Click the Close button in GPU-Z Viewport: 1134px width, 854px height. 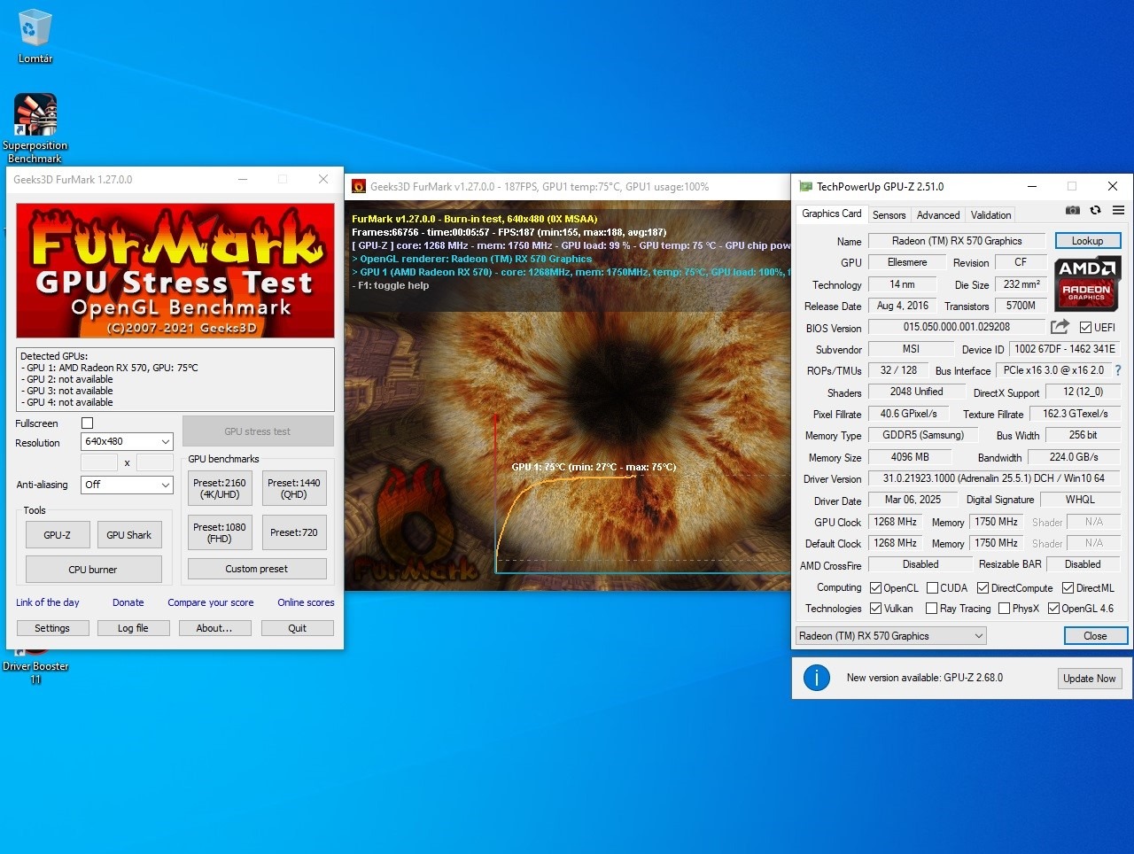1095,636
